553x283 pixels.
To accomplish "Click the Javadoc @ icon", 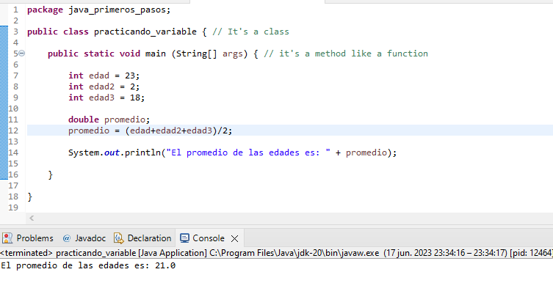I will tap(67, 238).
